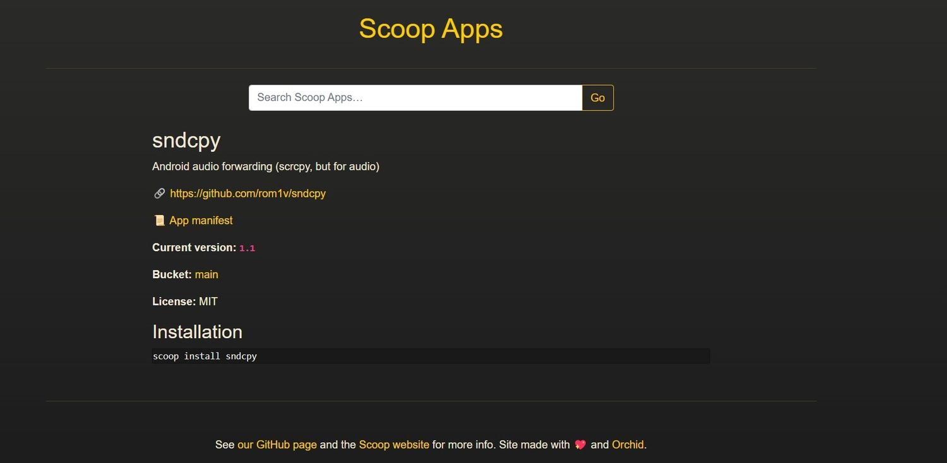
Task: Click the Go search button
Action: (x=597, y=98)
